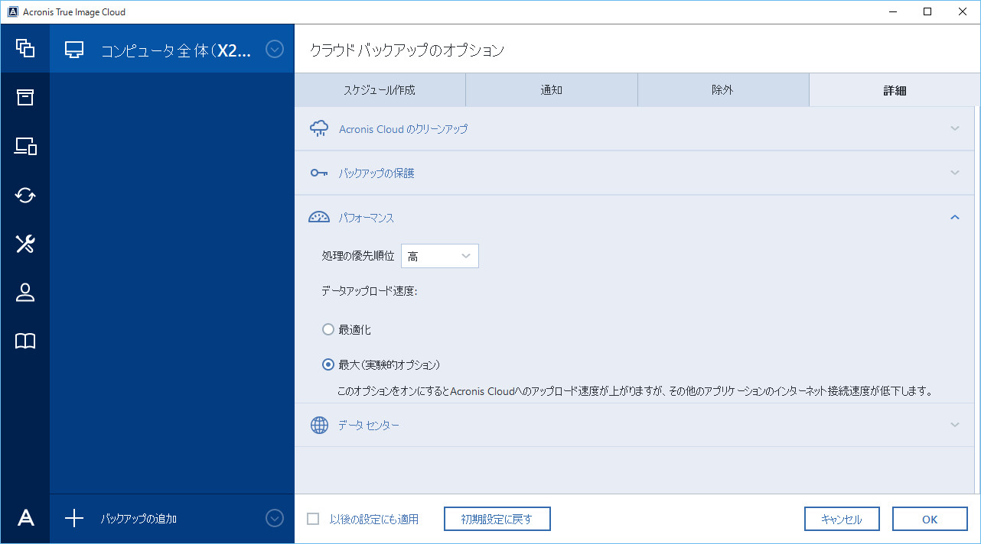
Task: Open the Sync section from the sidebar
Action: pos(24,195)
